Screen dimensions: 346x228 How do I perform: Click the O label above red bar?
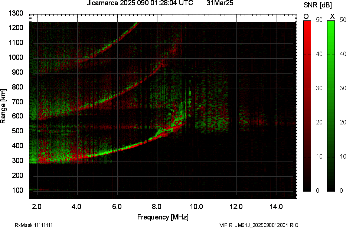tap(306, 16)
